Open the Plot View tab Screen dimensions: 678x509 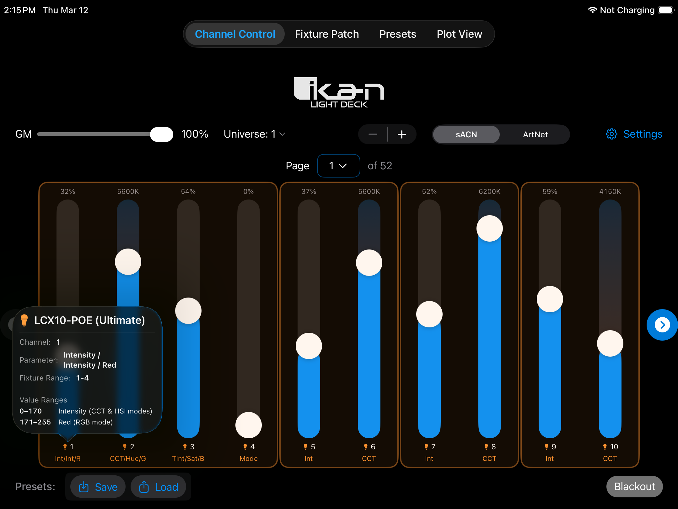459,34
